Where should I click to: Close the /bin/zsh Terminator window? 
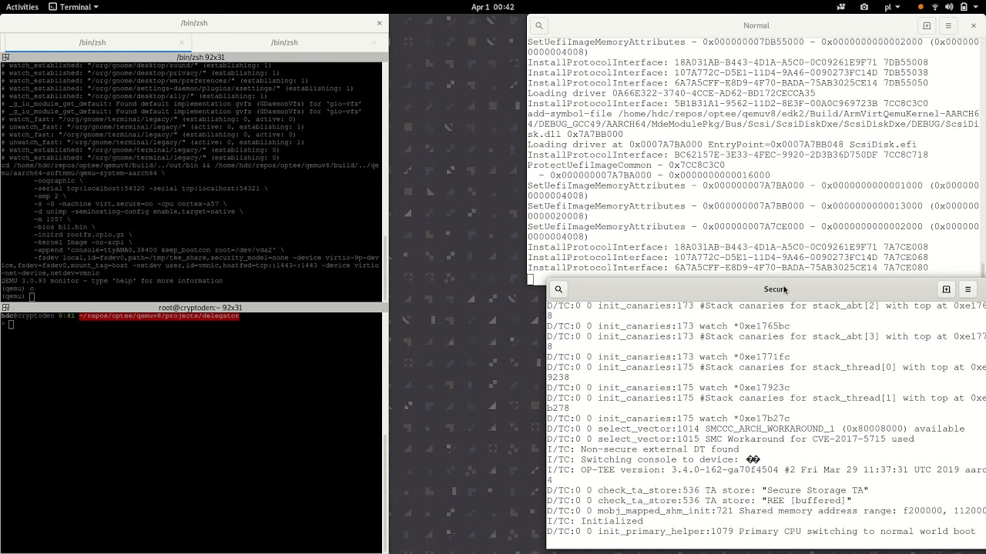pyautogui.click(x=379, y=23)
